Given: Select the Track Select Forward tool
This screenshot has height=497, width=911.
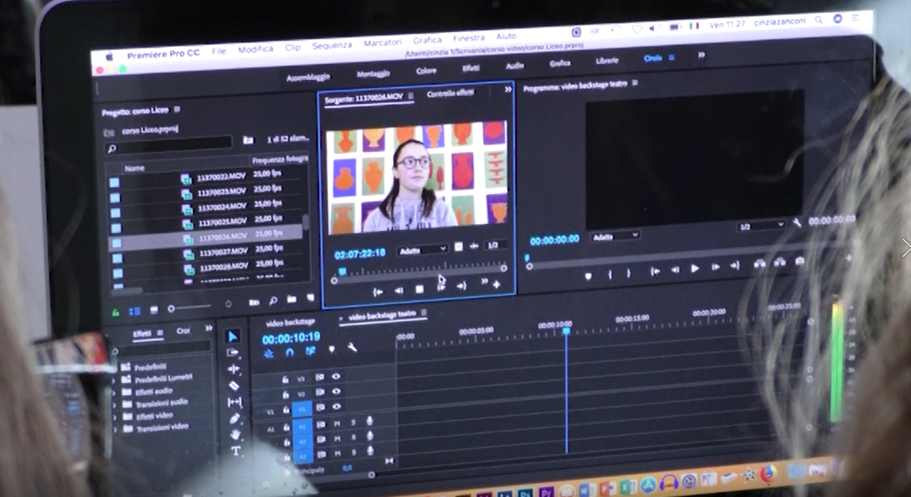Looking at the screenshot, I should point(233,352).
